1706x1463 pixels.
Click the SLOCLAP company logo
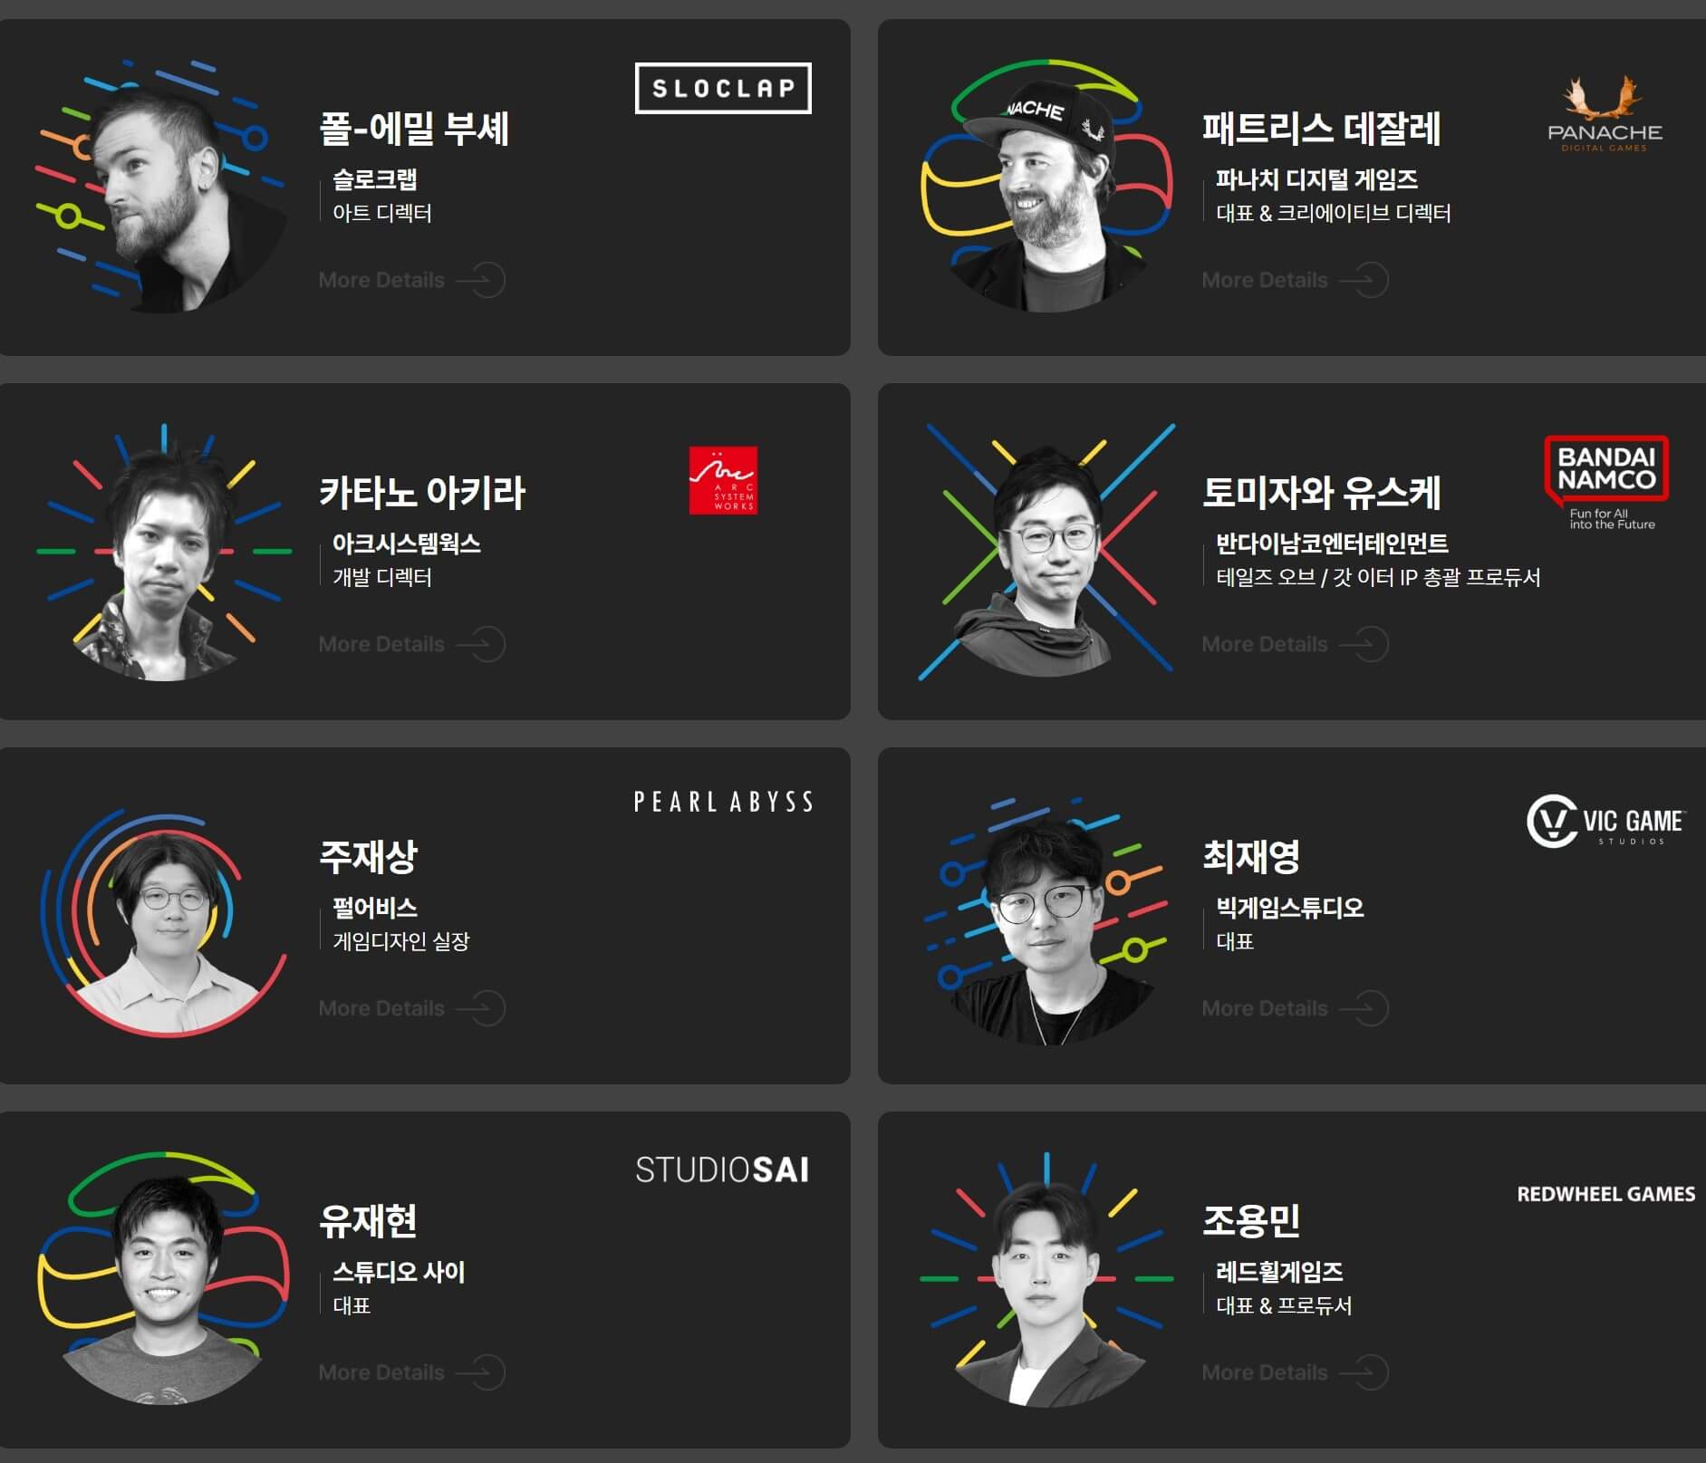click(723, 88)
